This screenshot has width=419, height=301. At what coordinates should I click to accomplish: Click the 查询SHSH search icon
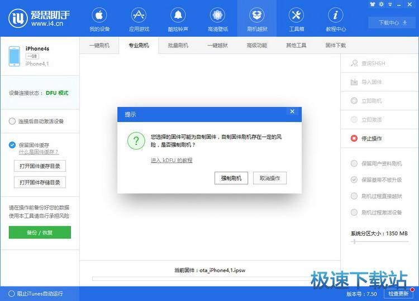tap(354, 63)
